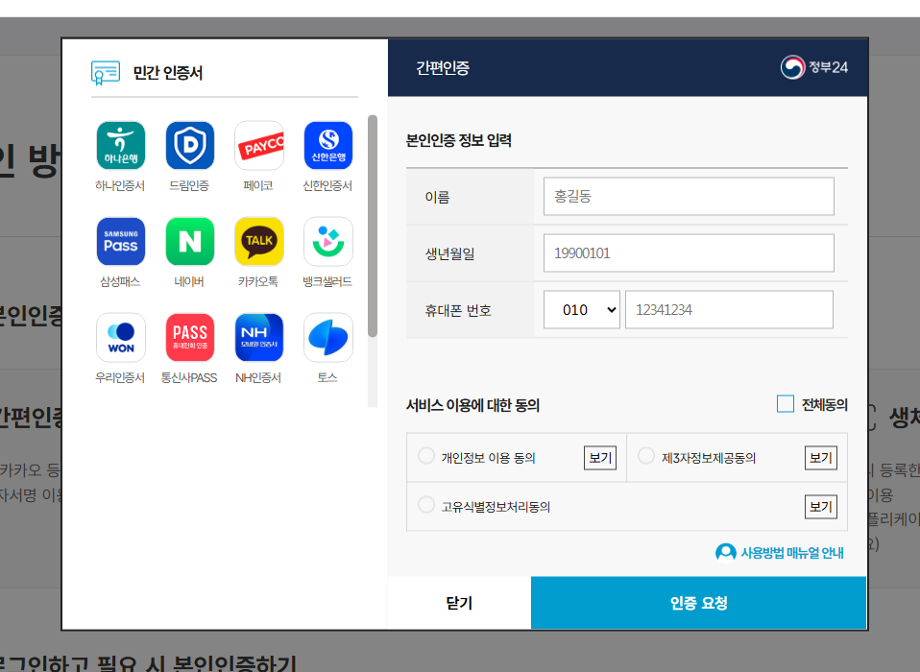Pick the 토스 Toss icon
This screenshot has height=672, width=920.
click(328, 338)
